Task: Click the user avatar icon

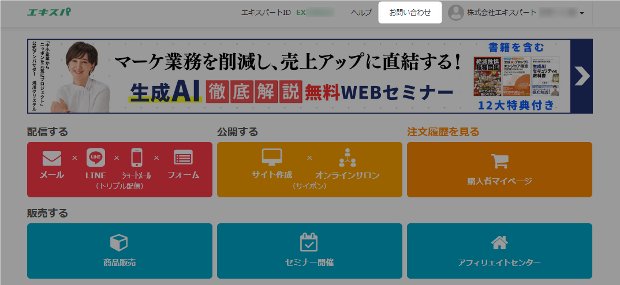Action: click(x=456, y=12)
